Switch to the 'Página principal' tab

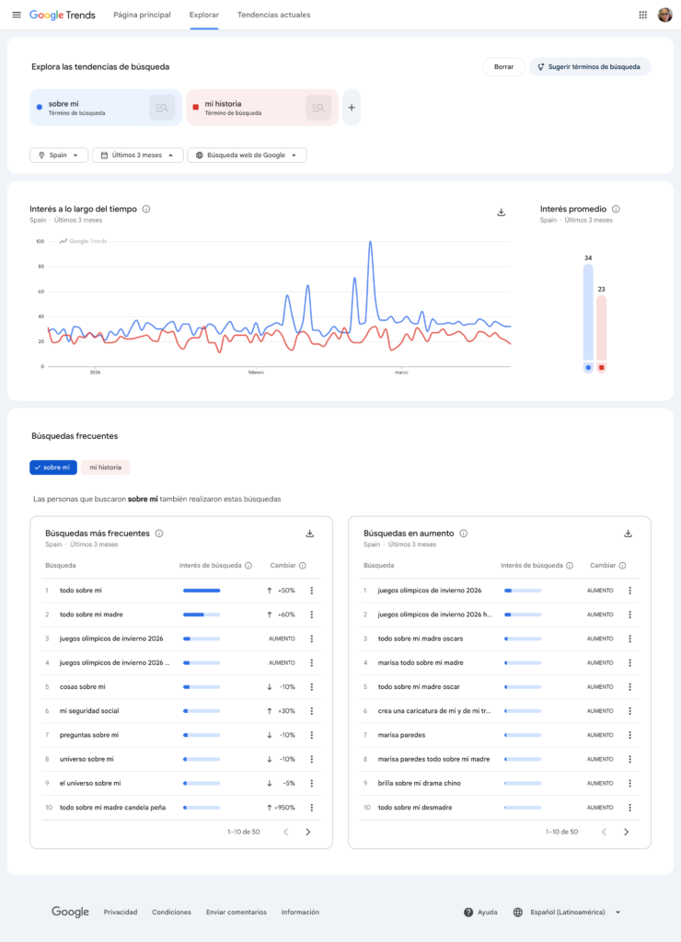pyautogui.click(x=142, y=15)
